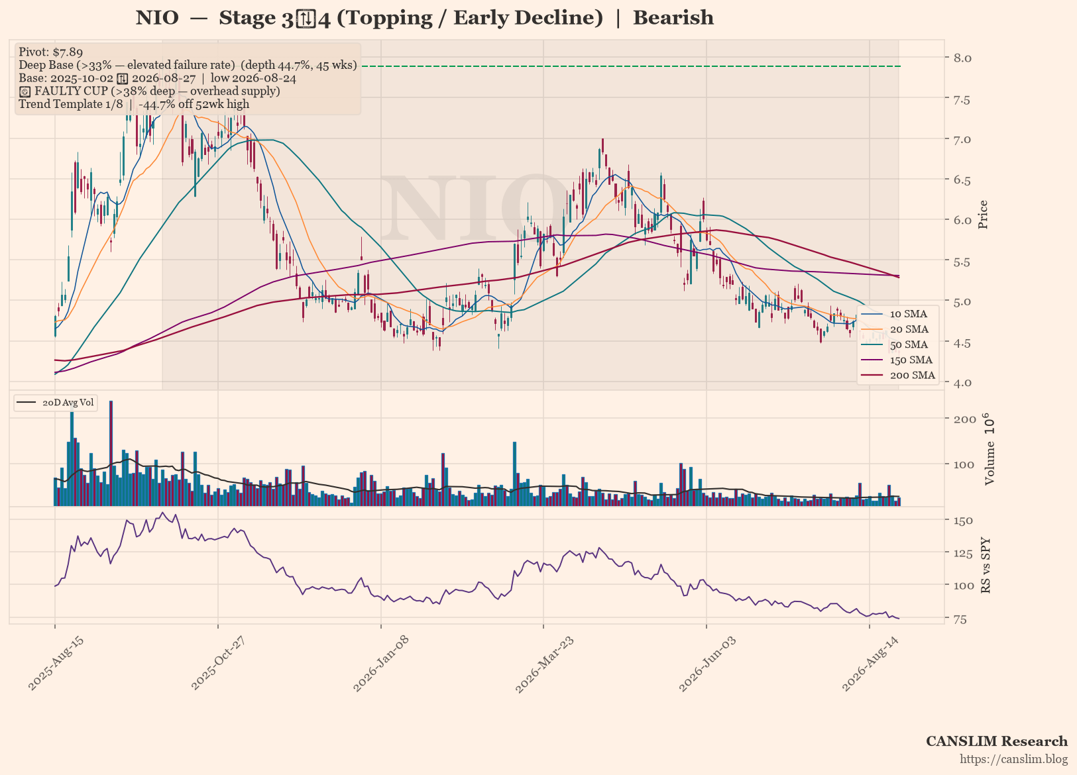1077x775 pixels.
Task: Click the 'Deep Base (>33% — elevated failure rate)' text
Action: coord(127,65)
